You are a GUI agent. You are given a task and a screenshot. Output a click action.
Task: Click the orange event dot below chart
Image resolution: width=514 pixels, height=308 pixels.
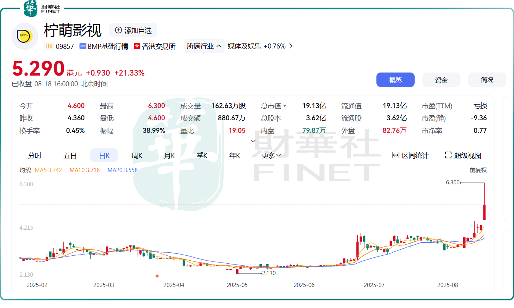coord(157,276)
